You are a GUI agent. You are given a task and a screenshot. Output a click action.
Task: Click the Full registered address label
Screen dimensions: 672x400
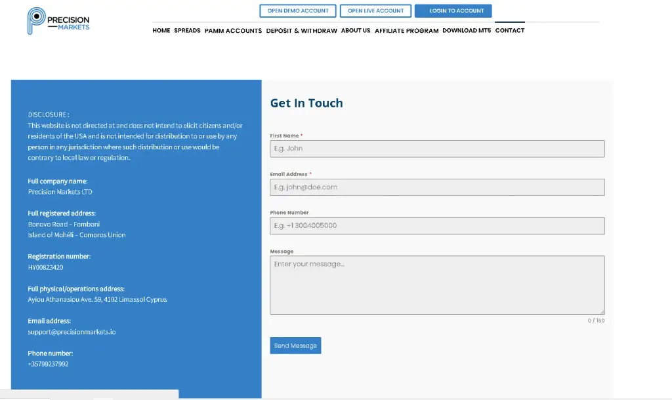pos(62,213)
